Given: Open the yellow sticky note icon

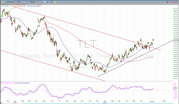Looking at the screenshot, I should (55, 2).
